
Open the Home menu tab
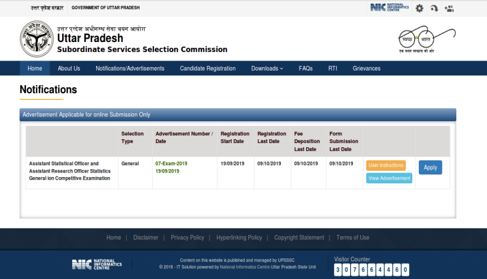click(x=35, y=68)
